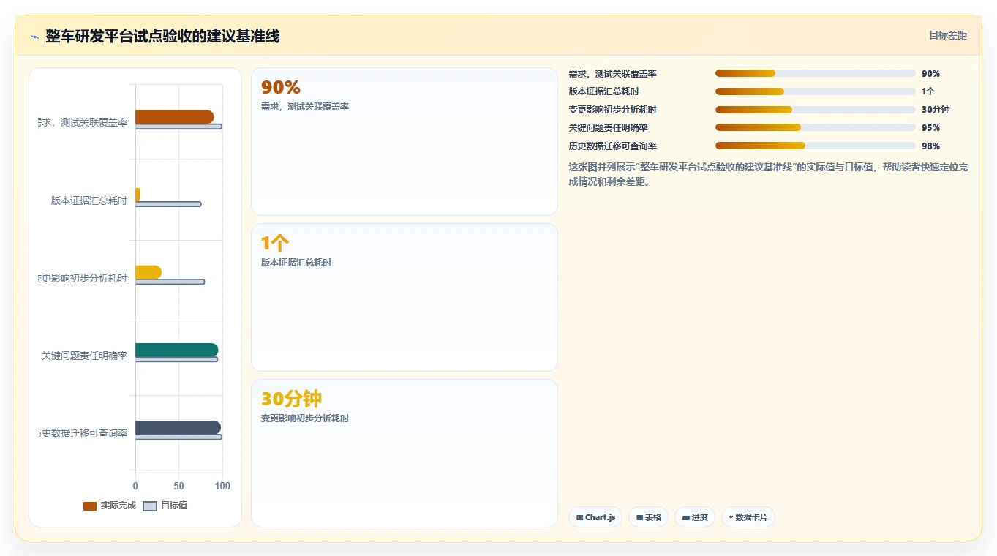The width and height of the screenshot is (997, 556).
Task: Click the 历史数据迁移可查询率 label in progress list
Action: coord(612,146)
